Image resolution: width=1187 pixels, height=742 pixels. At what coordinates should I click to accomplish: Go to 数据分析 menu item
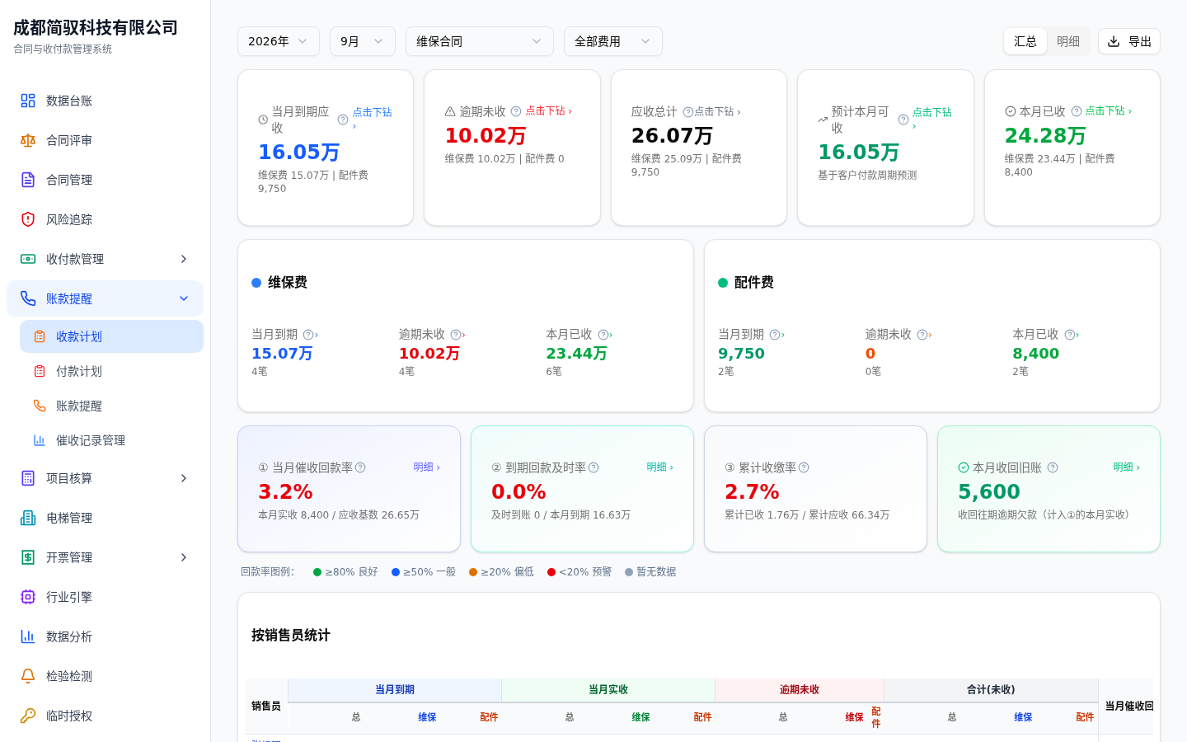click(x=105, y=636)
